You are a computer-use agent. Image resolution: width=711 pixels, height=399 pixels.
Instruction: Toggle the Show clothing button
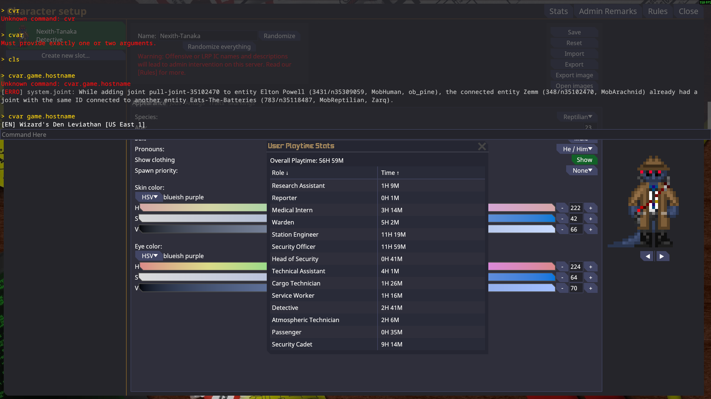click(x=584, y=160)
